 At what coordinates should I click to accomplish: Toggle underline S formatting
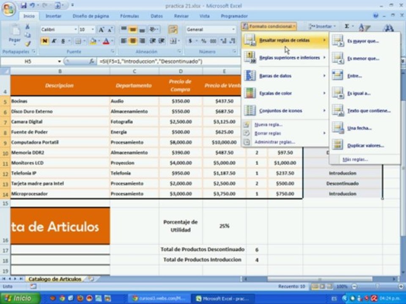(x=63, y=41)
